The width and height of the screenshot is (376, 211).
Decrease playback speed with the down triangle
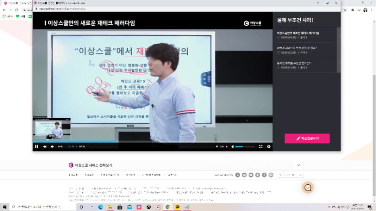click(217, 147)
